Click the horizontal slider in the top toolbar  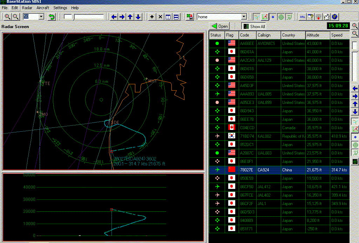coord(83,17)
